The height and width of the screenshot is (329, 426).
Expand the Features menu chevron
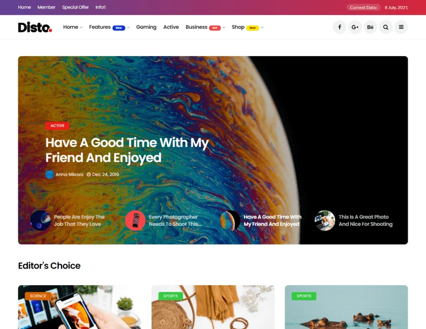[128, 27]
